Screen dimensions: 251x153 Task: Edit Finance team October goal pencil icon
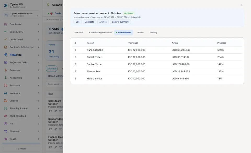pos(55,147)
